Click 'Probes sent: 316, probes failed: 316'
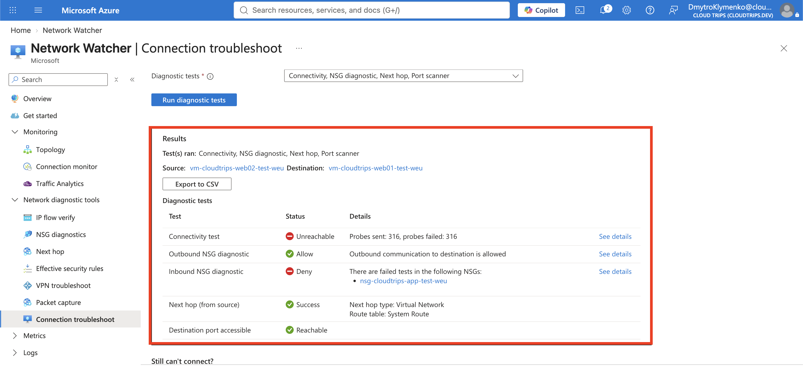The image size is (803, 371). (403, 236)
